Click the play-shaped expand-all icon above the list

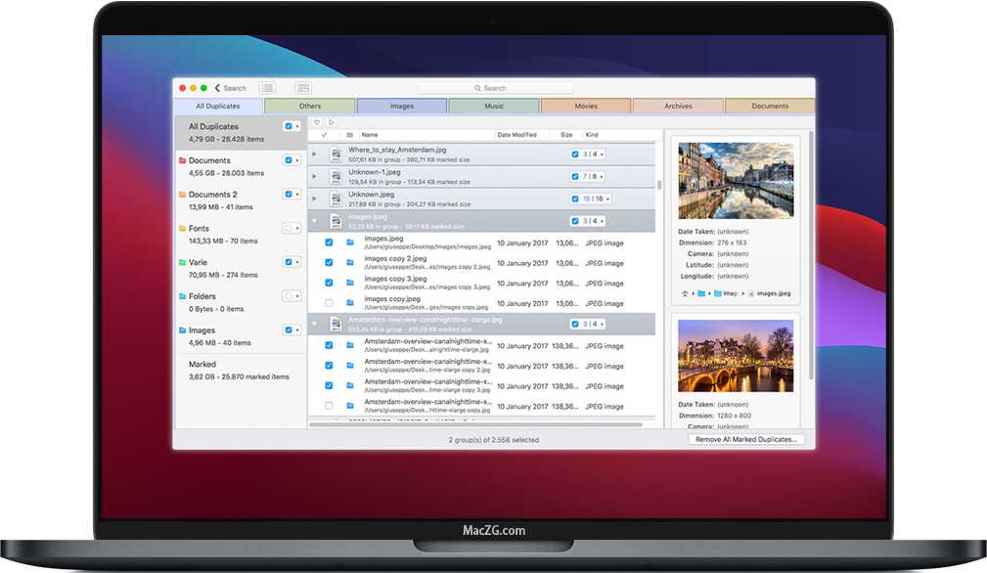tap(333, 122)
